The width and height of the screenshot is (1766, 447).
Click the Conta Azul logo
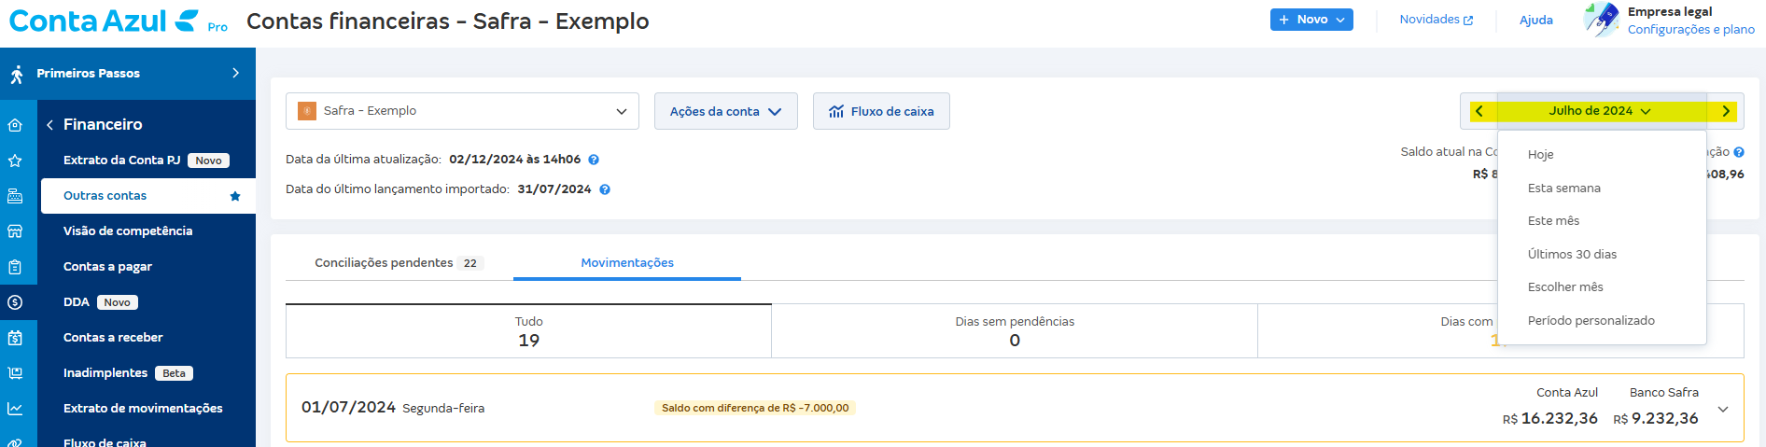click(104, 21)
